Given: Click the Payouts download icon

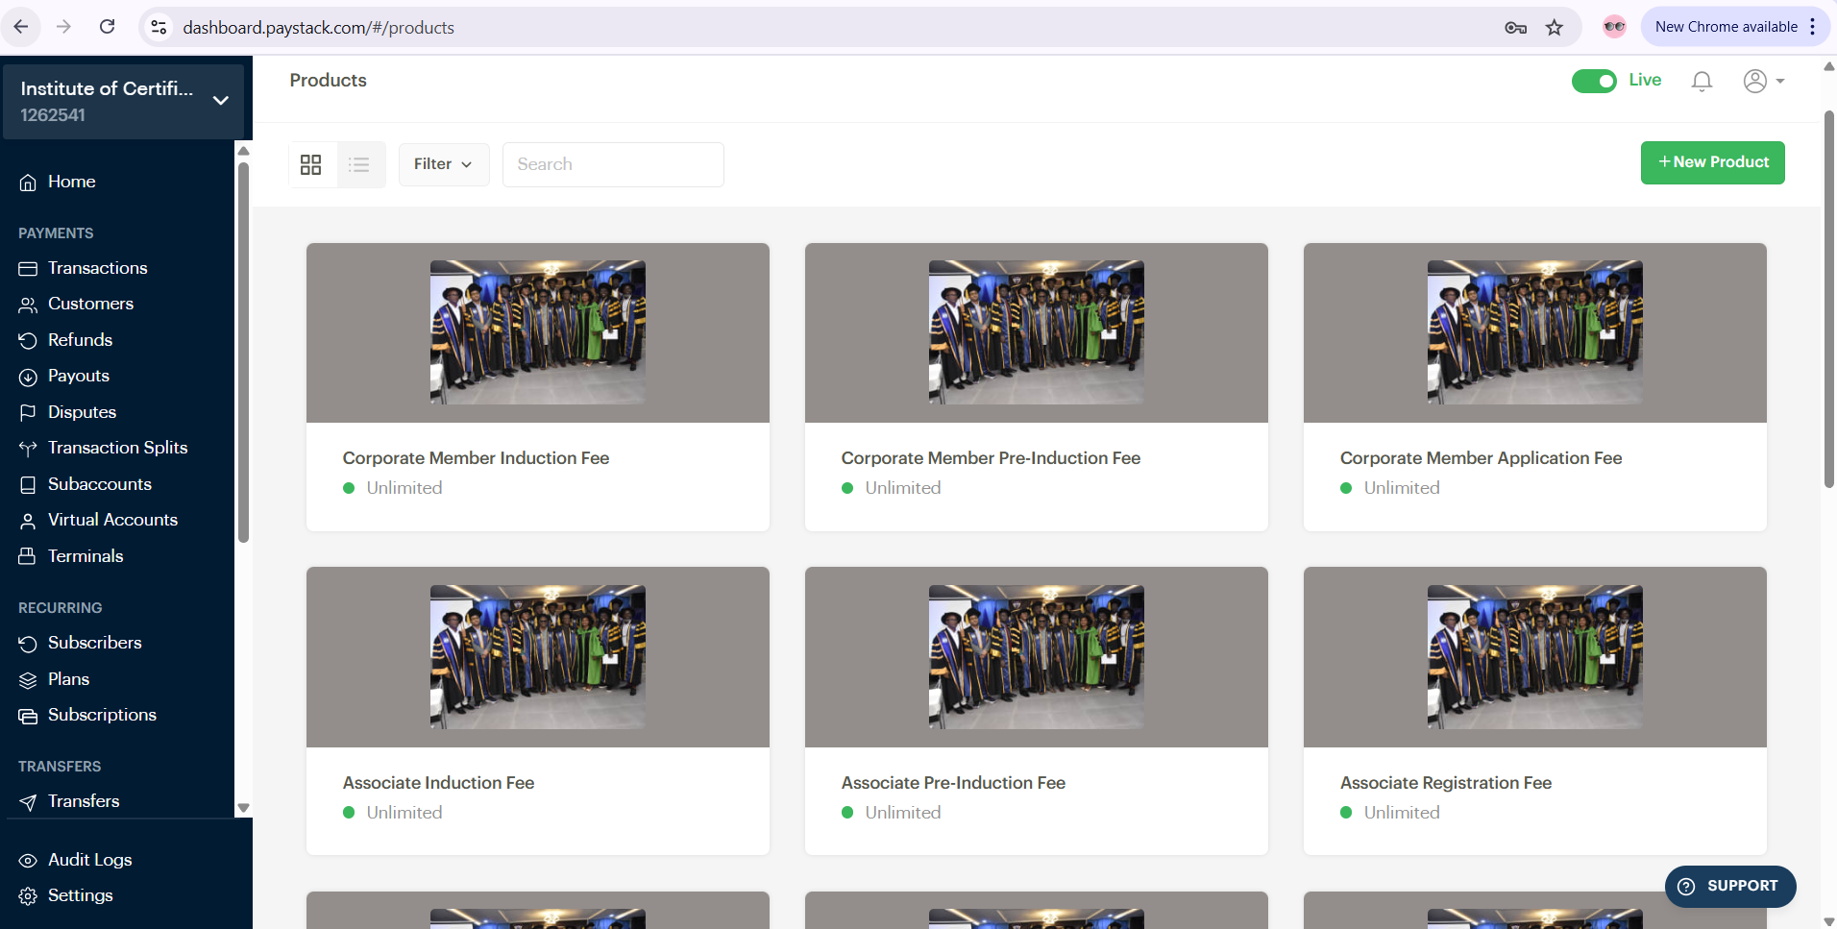Looking at the screenshot, I should pyautogui.click(x=28, y=377).
